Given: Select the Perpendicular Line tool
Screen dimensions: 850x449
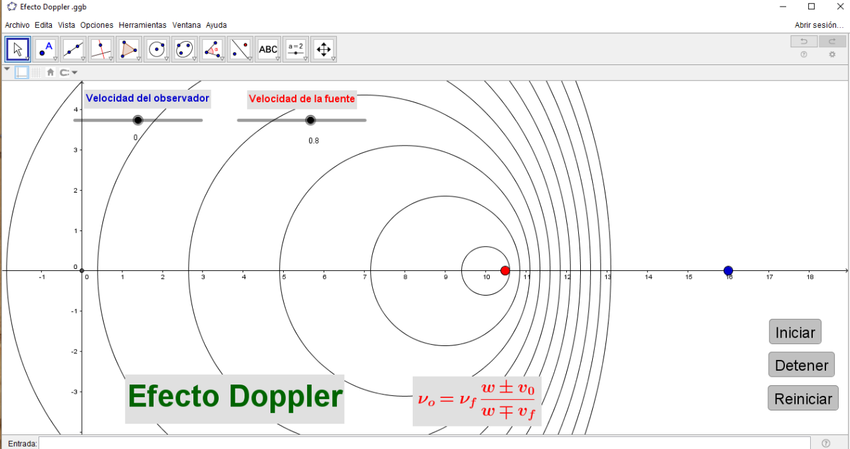Looking at the screenshot, I should [102, 49].
